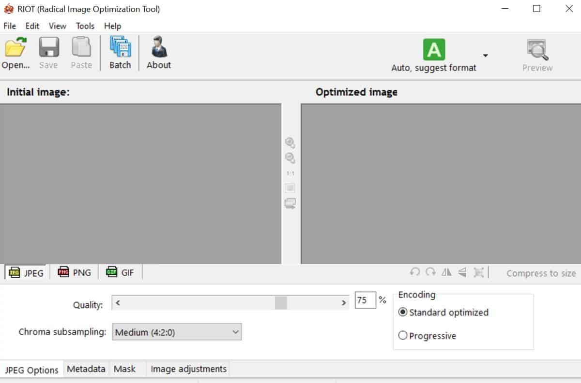Image resolution: width=581 pixels, height=383 pixels.
Task: Switch to the PNG format tab
Action: [75, 273]
